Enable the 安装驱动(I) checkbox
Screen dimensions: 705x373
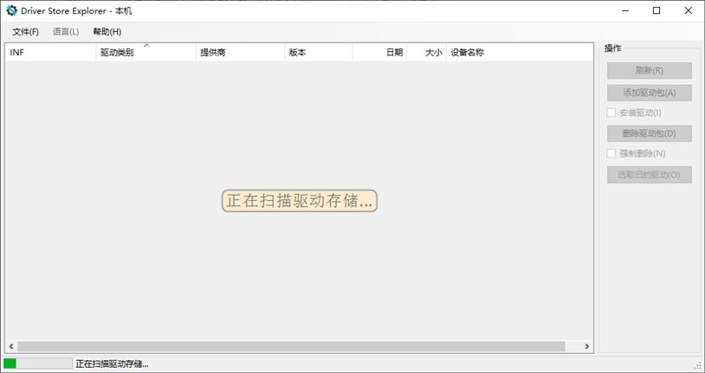tap(611, 113)
